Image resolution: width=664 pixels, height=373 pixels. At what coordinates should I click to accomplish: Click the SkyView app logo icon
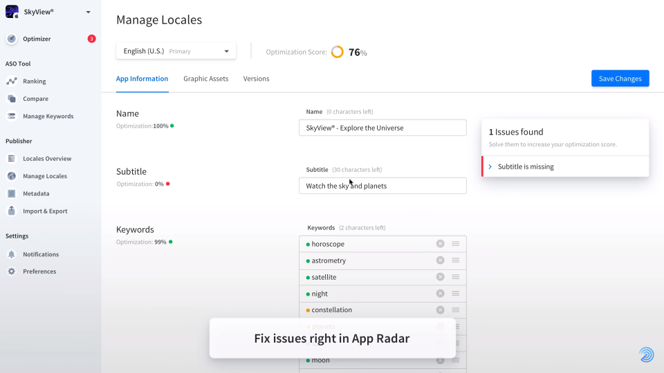[x=12, y=12]
